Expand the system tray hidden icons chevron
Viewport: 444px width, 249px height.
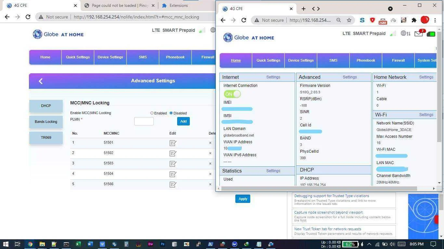(x=369, y=244)
